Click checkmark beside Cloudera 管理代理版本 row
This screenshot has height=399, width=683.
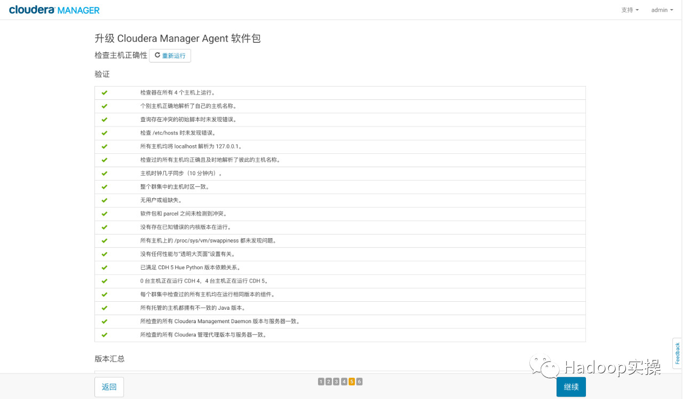(105, 335)
